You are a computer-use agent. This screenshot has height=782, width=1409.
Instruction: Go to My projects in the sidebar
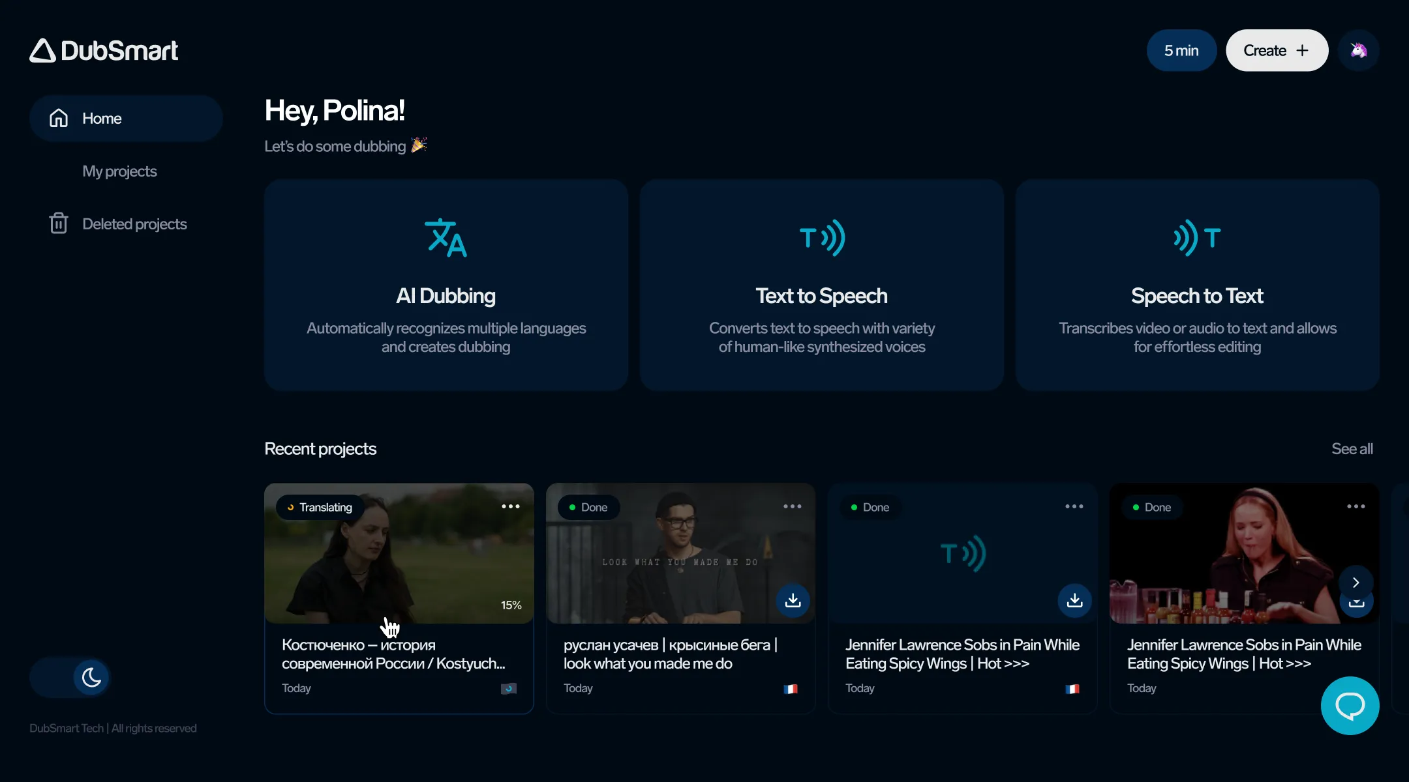(119, 171)
